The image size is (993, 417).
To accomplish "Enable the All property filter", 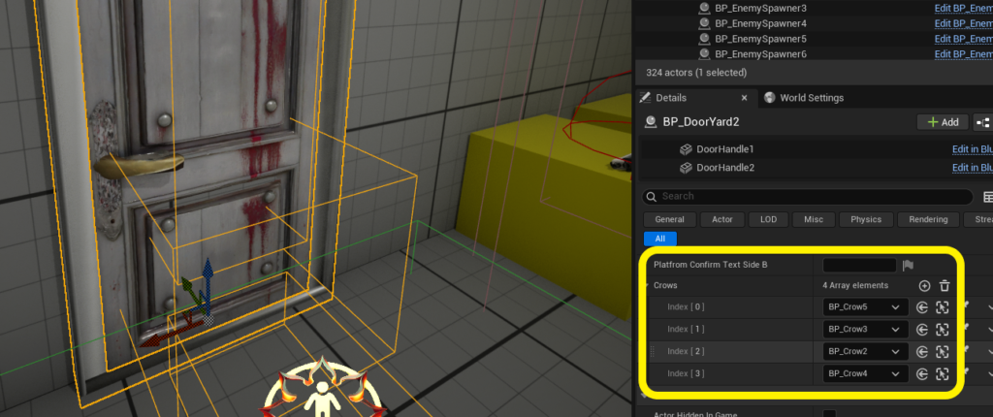I will (x=659, y=238).
